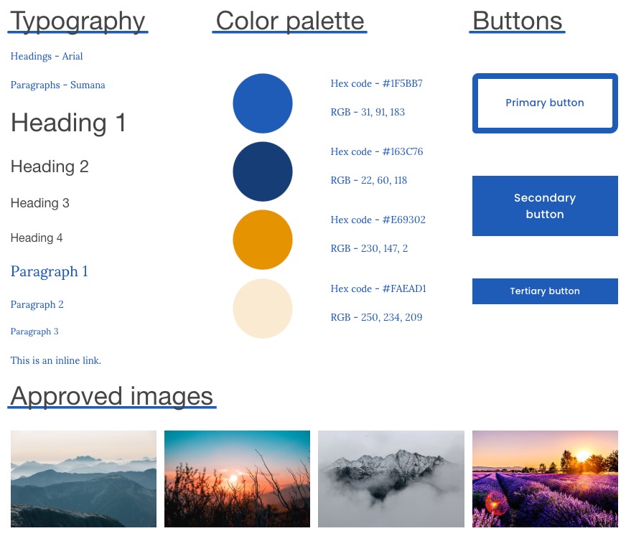The width and height of the screenshot is (626, 536).
Task: Click the RGB - 31, 91, 183 text
Action: click(x=368, y=112)
